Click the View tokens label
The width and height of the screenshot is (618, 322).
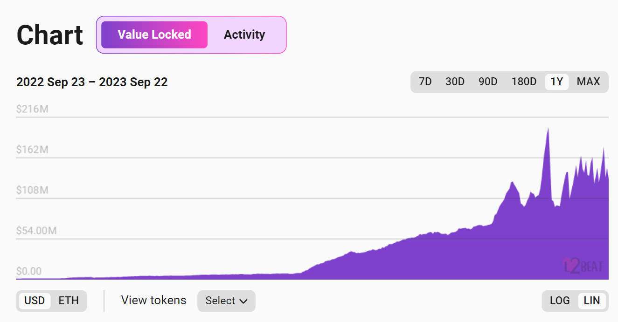153,301
